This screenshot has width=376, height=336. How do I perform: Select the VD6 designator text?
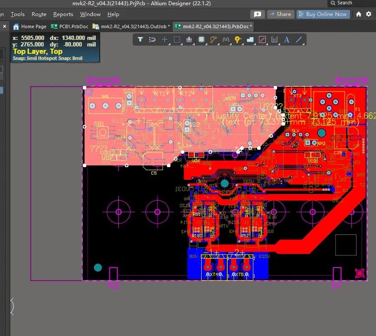click(x=196, y=161)
